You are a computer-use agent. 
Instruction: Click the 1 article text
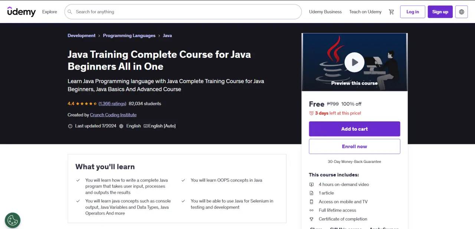tap(326, 193)
